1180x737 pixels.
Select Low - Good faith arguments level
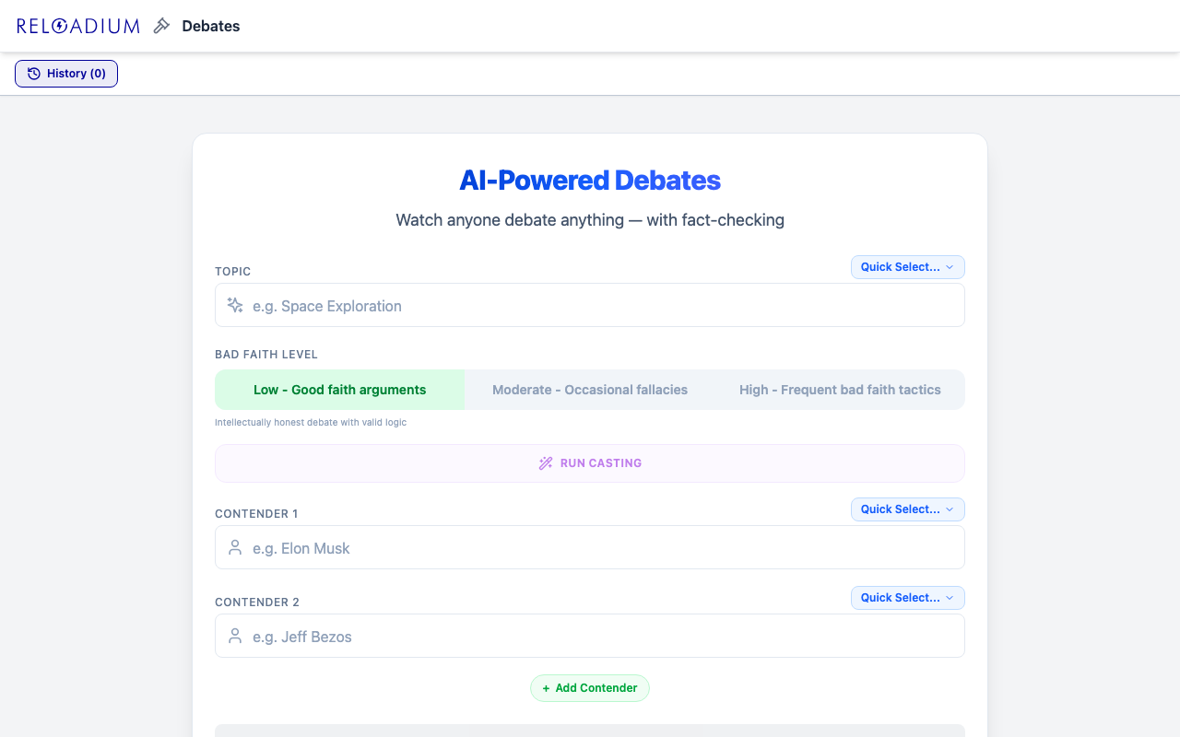(x=339, y=390)
